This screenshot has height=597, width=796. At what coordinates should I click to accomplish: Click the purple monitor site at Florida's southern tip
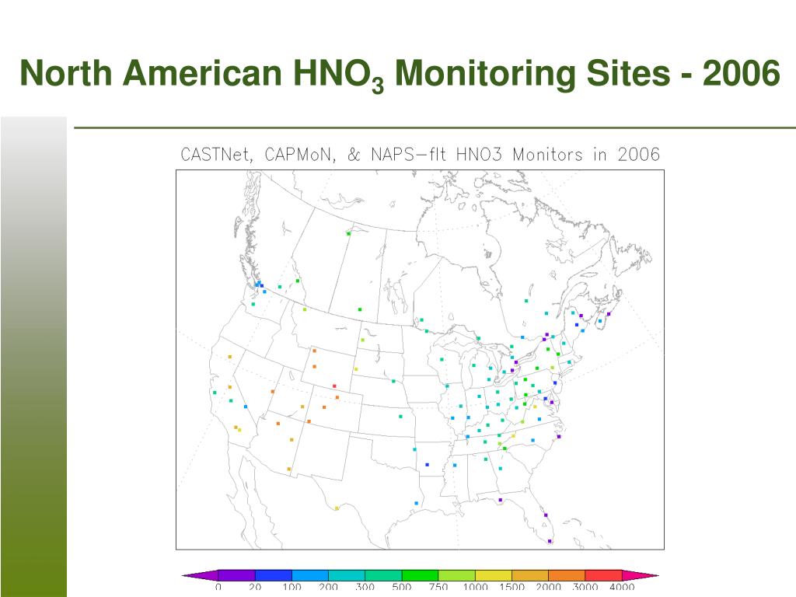pos(550,541)
